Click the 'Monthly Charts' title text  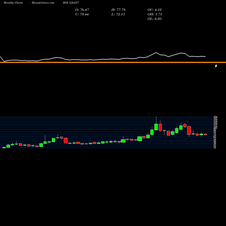[13, 3]
